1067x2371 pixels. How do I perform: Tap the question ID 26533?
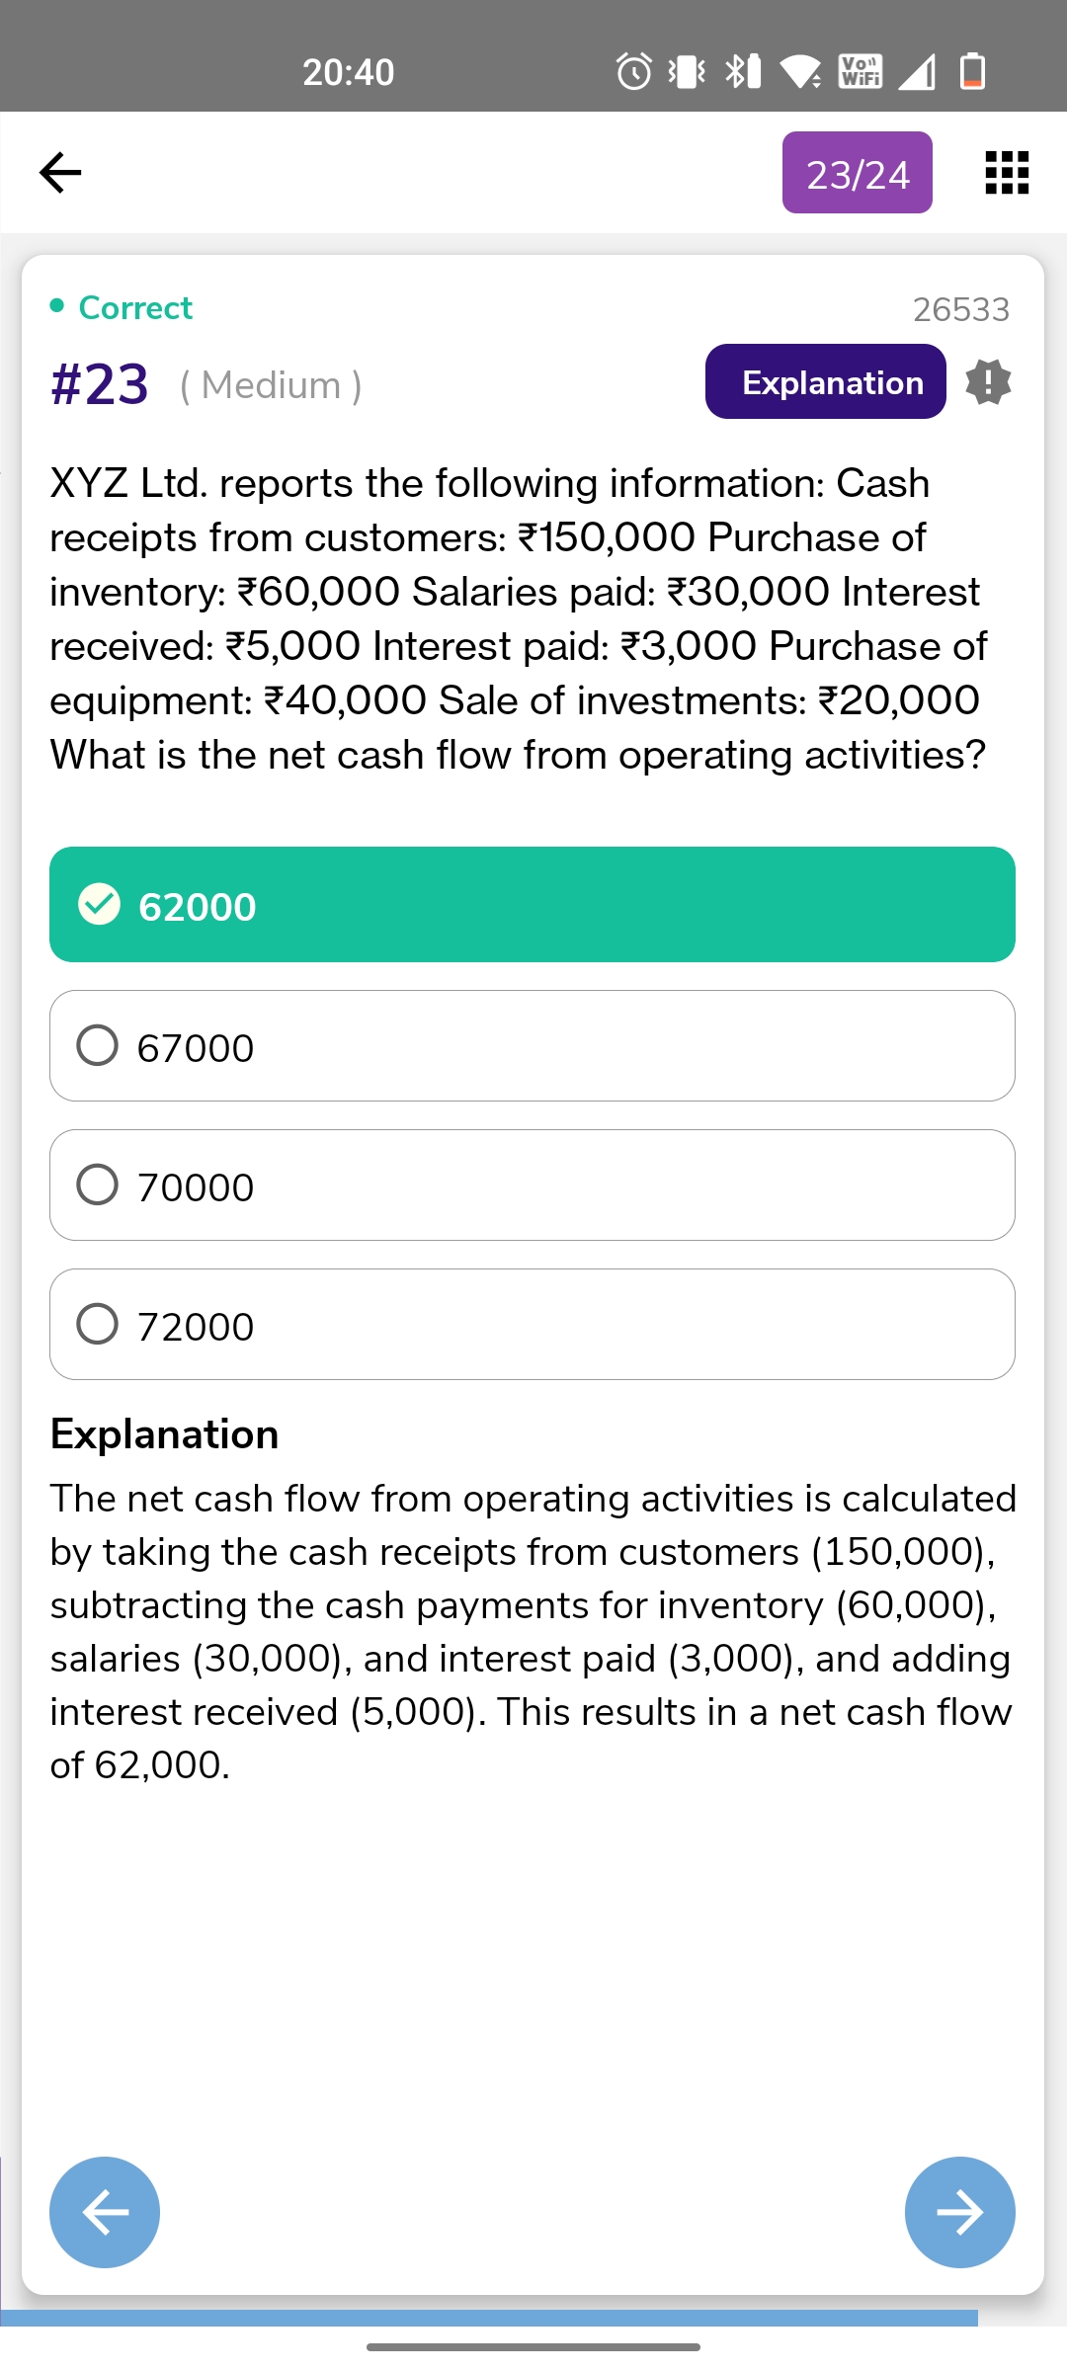pyautogui.click(x=960, y=310)
